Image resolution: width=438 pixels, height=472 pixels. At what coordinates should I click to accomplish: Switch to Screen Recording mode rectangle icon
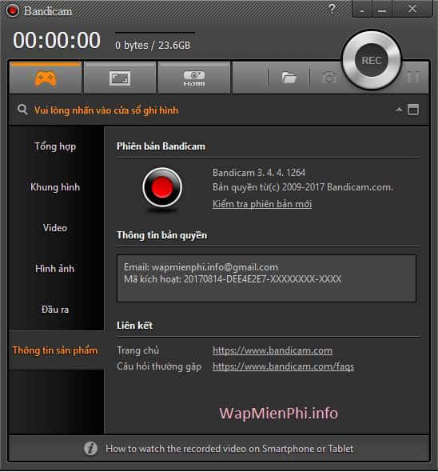[x=120, y=78]
